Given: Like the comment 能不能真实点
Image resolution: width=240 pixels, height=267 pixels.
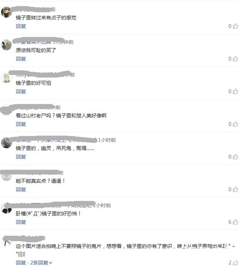Looking at the screenshot, I should tap(235, 189).
